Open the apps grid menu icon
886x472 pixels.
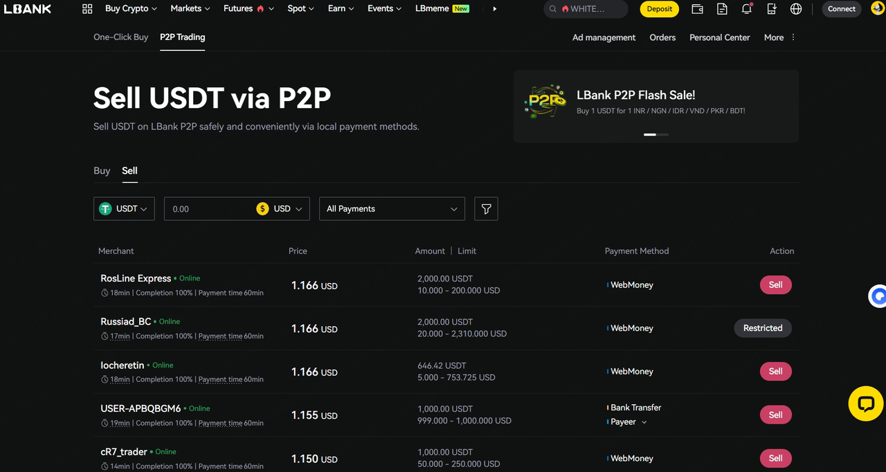pyautogui.click(x=87, y=9)
